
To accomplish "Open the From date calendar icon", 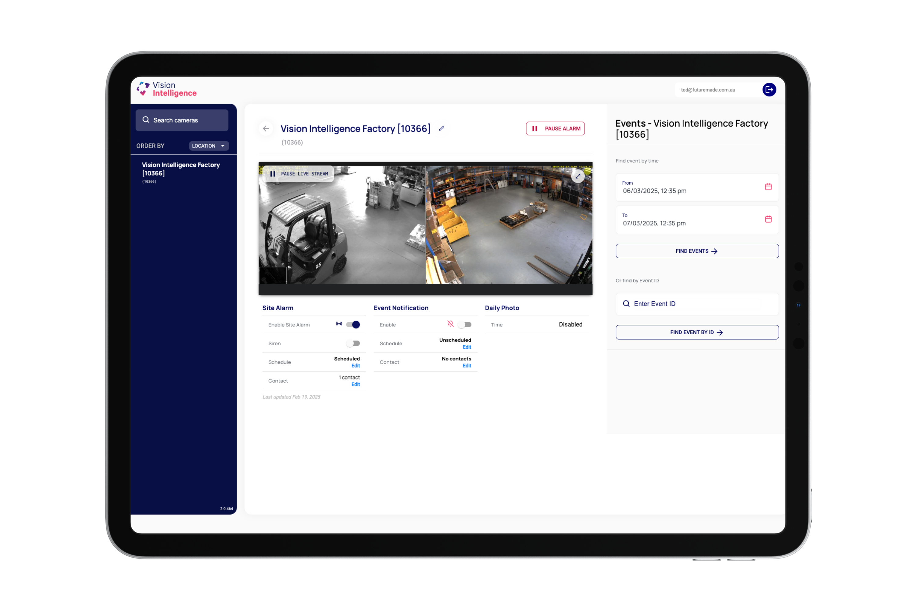I will click(768, 187).
